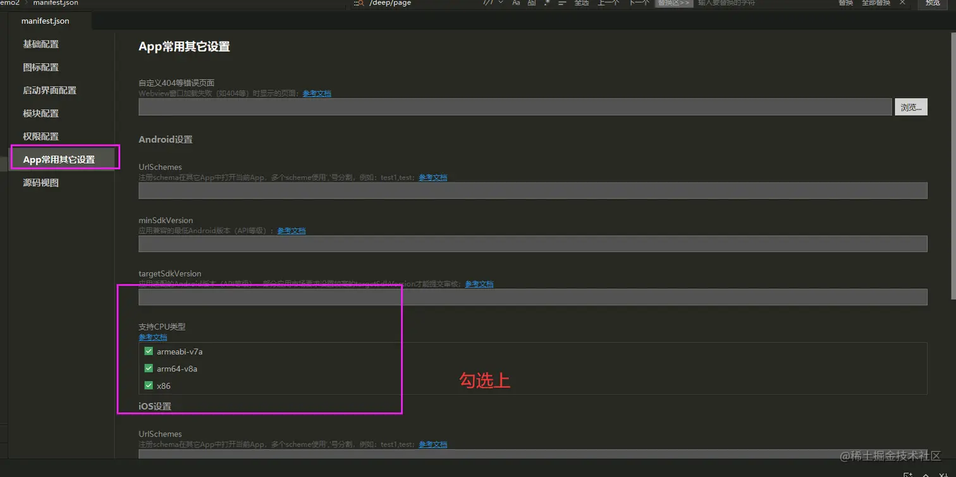Open 参考文档 link for iOS UrlSchemes

point(433,444)
